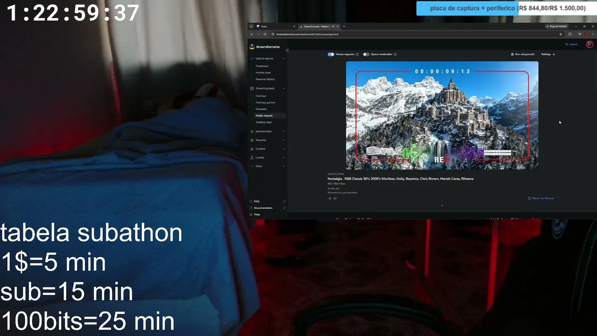Open help icon beside Queue moderation
The width and height of the screenshot is (597, 336).
pyautogui.click(x=395, y=54)
